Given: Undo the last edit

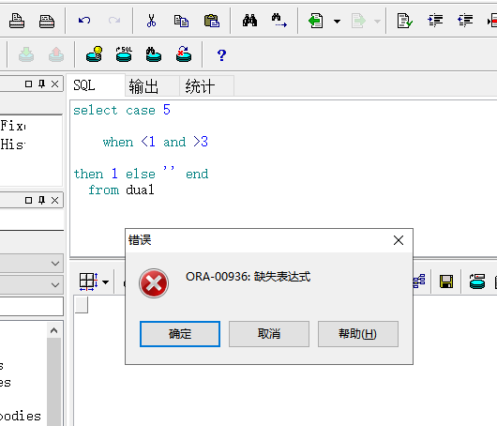Looking at the screenshot, I should pos(84,21).
